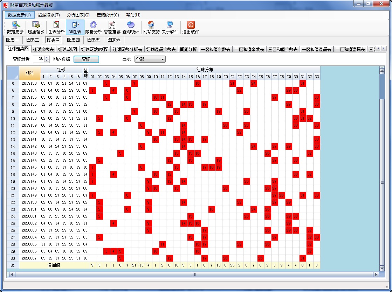The height and width of the screenshot is (292, 392).
Task: Open the 超强缩水 tool
Action: point(36,27)
